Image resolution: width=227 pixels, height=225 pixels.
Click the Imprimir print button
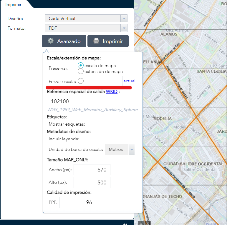pyautogui.click(x=108, y=41)
